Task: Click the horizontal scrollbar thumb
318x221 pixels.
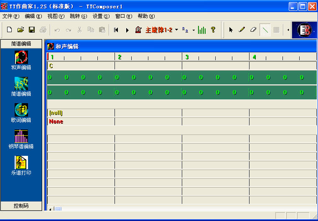Action: click(x=58, y=209)
